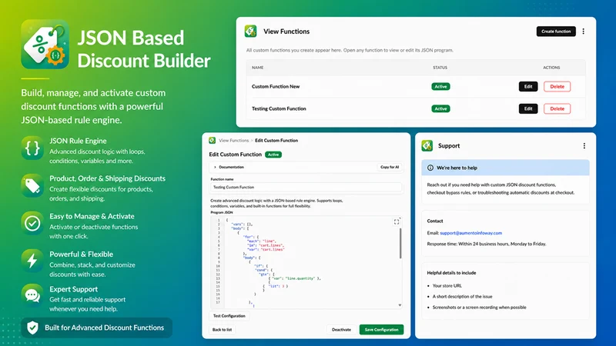Click the JSON Based Discount Builder app logo
This screenshot has width=616, height=346.
coord(45,45)
